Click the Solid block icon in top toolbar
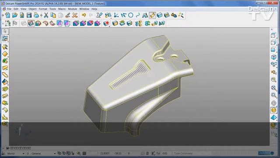Viewport: 280px width, 158px height. [x=159, y=15]
